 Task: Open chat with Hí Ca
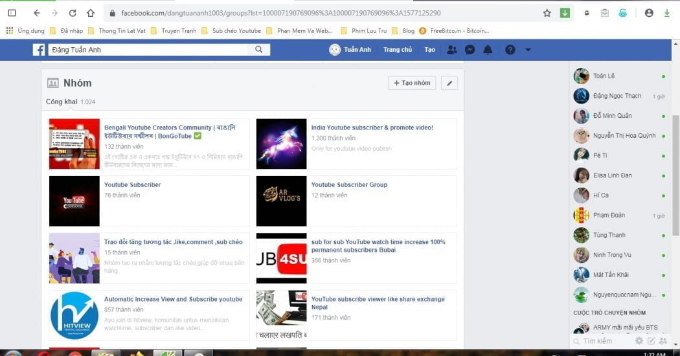[x=620, y=195]
